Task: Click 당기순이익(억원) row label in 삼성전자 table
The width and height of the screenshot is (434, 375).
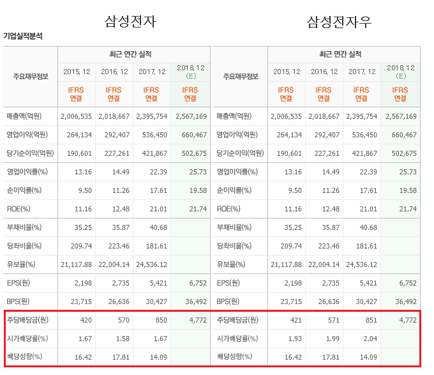Action: click(30, 153)
